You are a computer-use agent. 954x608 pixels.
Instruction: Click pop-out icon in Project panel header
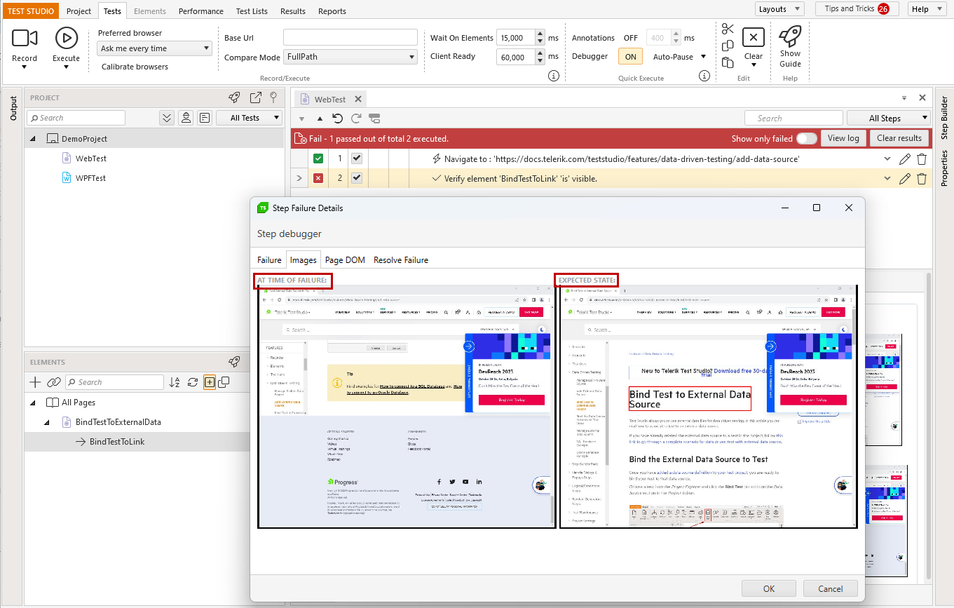pos(256,97)
